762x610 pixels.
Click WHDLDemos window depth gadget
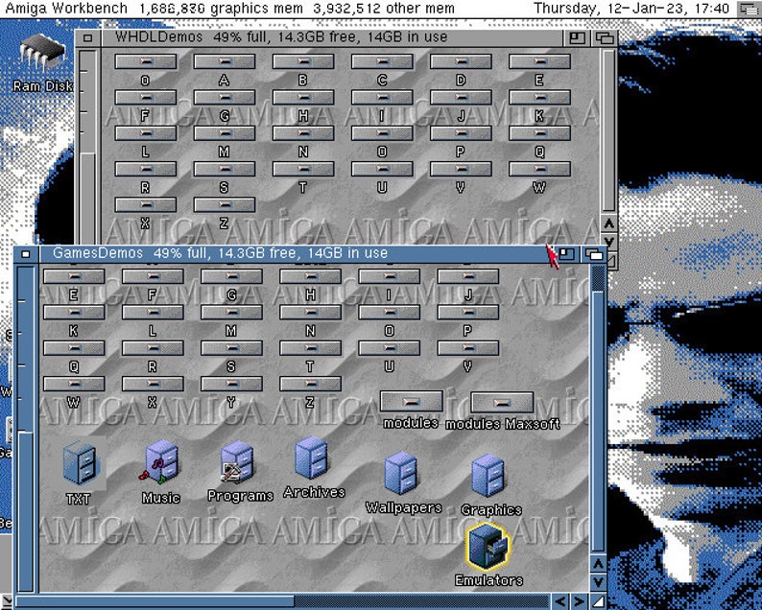pyautogui.click(x=604, y=37)
